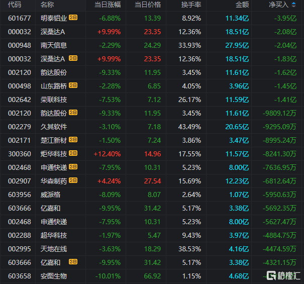Toggle sort arrows on 净买入 column
Viewport: 304px width, 284px height.
294,5
